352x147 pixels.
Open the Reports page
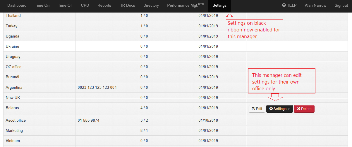(104, 6)
